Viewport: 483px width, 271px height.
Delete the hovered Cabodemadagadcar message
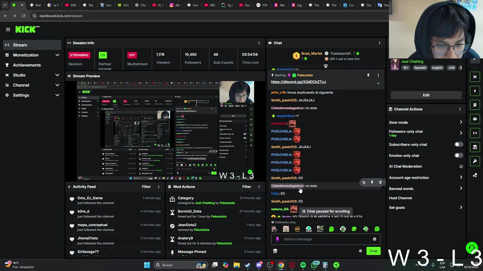[380, 183]
